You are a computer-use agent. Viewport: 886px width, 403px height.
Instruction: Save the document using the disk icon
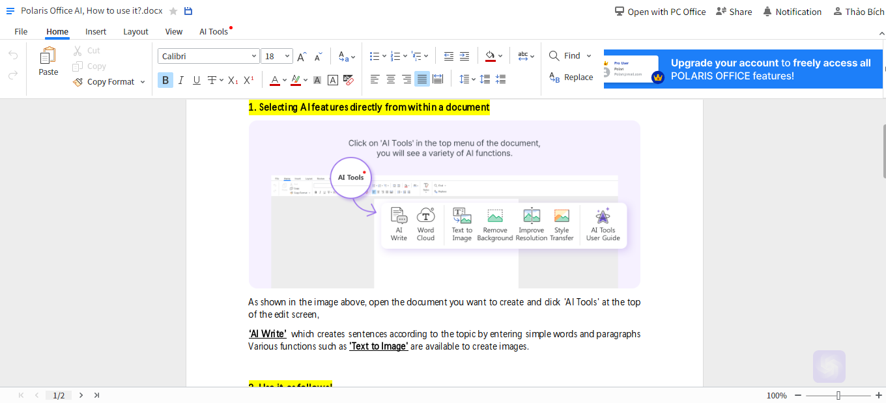(x=188, y=11)
